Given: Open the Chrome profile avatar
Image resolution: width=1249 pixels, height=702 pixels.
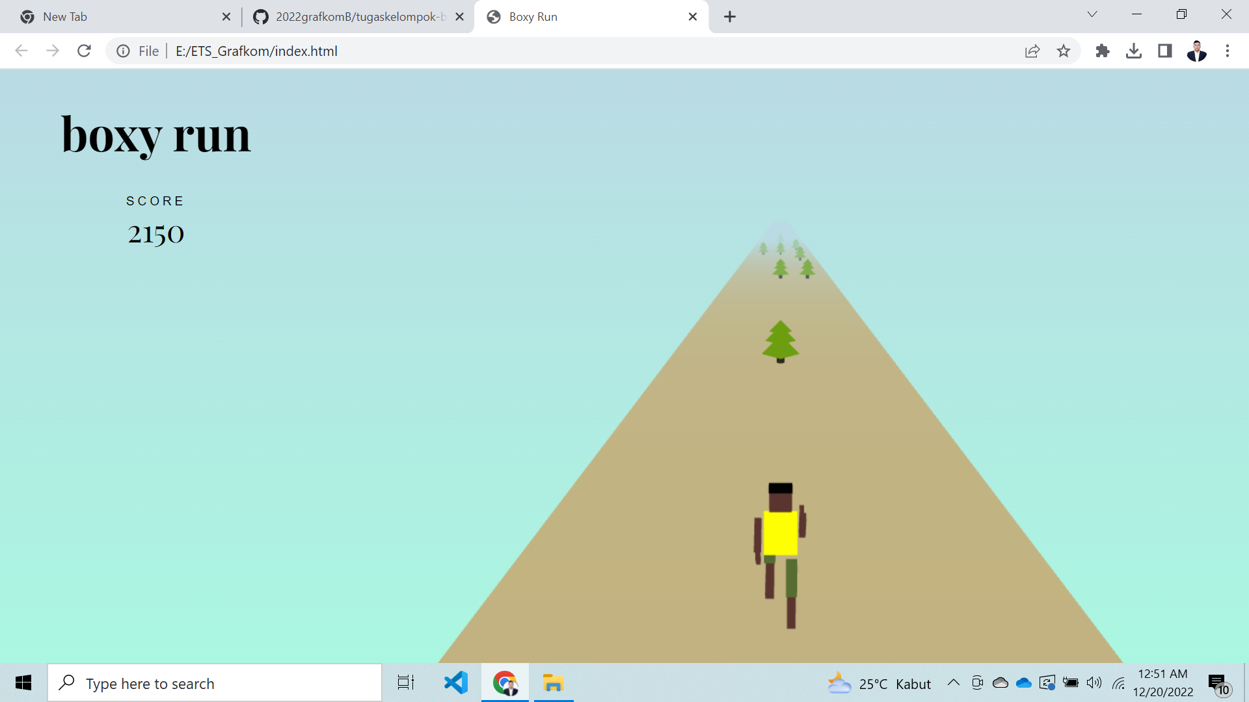Looking at the screenshot, I should (x=1198, y=51).
